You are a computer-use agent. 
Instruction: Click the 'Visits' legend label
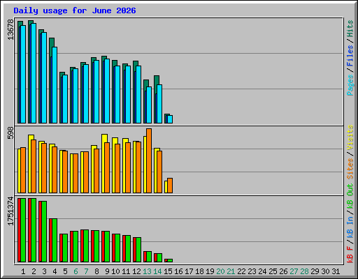coord(350,138)
